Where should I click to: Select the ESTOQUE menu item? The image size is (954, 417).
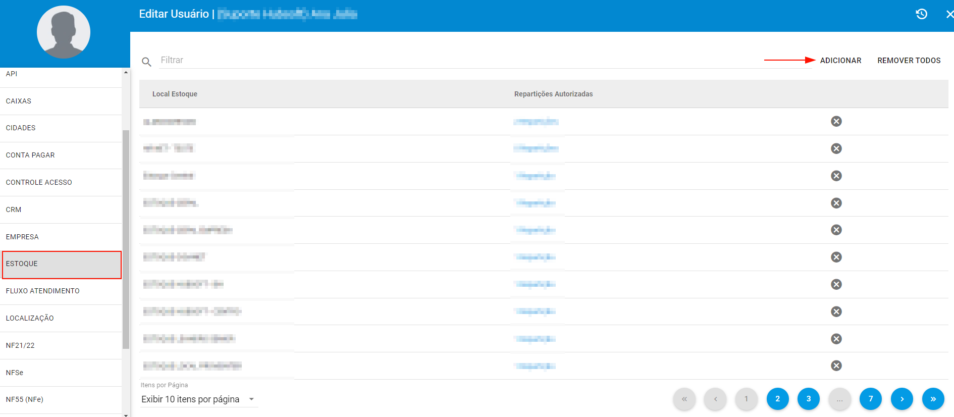61,264
